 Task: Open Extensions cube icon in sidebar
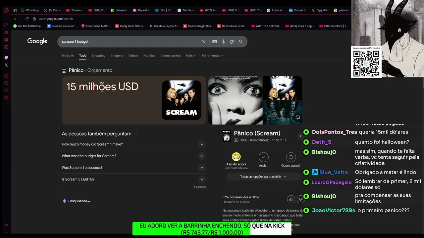[x=6, y=91]
